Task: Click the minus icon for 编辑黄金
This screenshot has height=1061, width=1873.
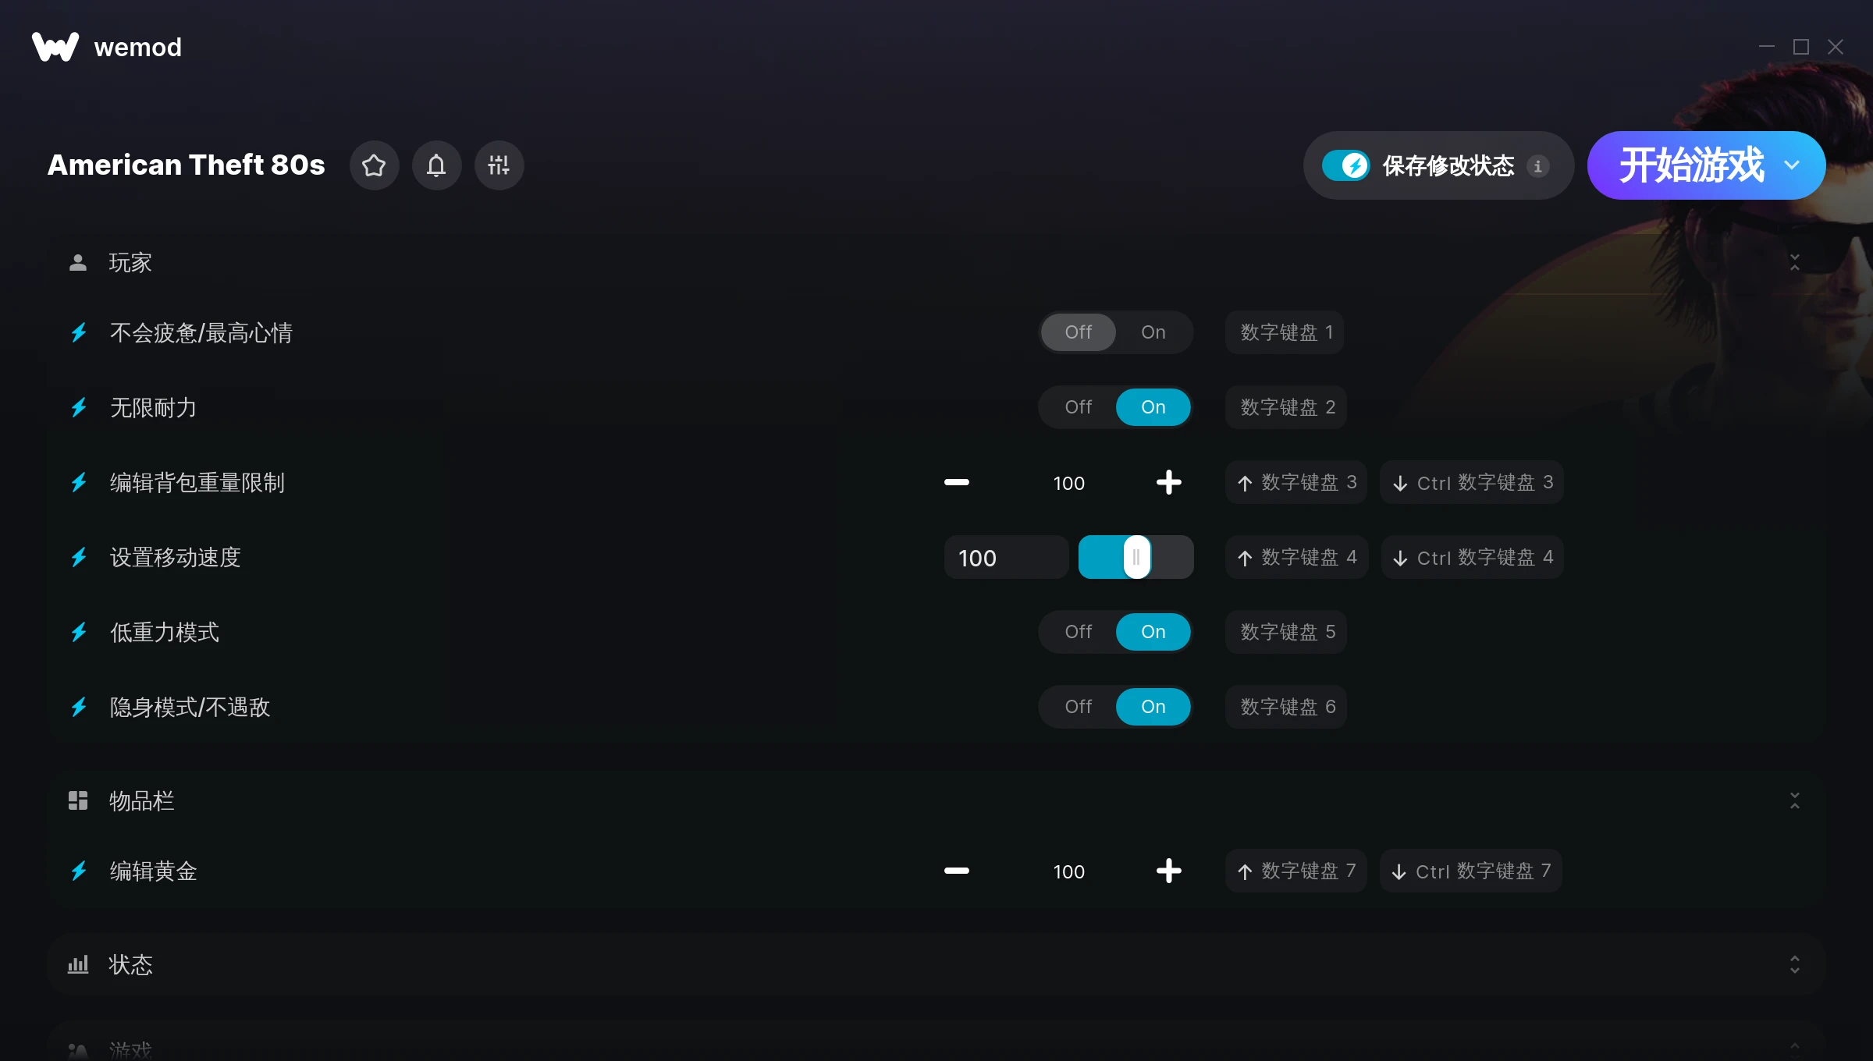Action: [x=956, y=871]
